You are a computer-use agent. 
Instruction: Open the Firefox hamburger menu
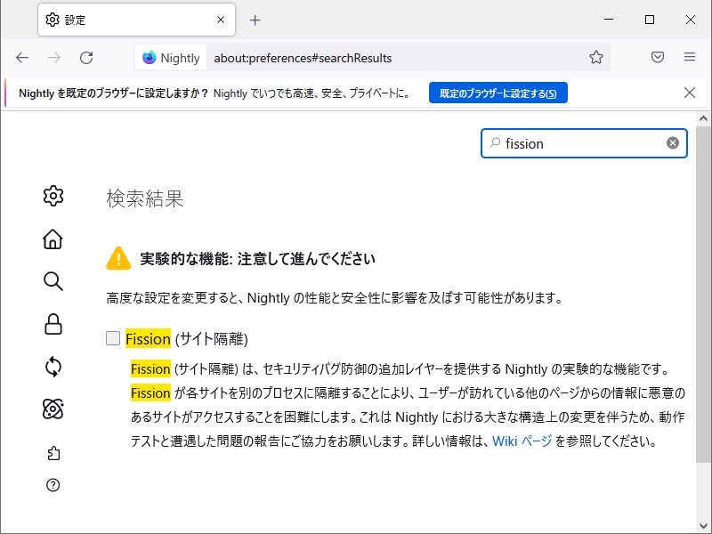690,57
